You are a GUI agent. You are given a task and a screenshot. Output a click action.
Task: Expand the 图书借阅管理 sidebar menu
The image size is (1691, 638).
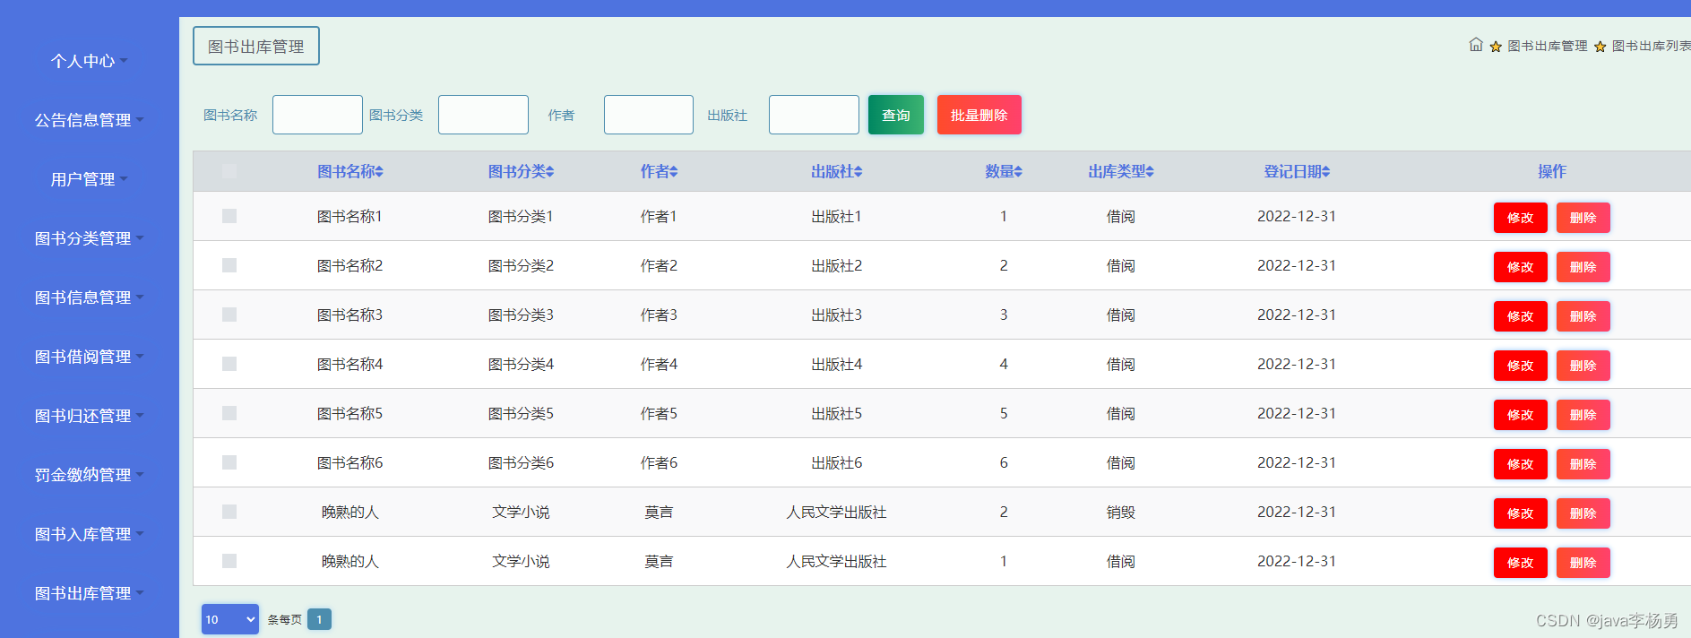[89, 357]
